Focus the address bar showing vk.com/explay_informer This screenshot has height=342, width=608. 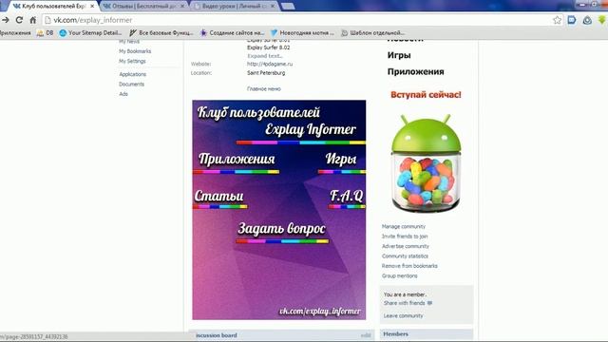tap(298, 20)
